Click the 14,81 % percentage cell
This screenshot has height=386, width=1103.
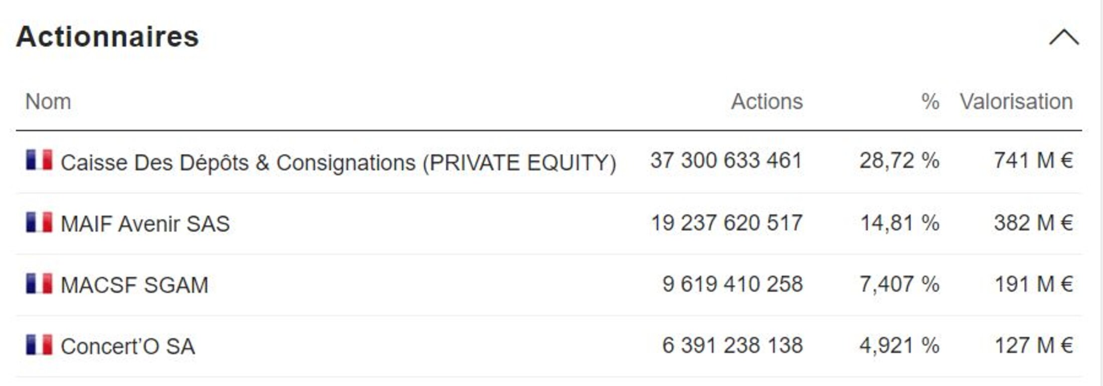pyautogui.click(x=899, y=223)
